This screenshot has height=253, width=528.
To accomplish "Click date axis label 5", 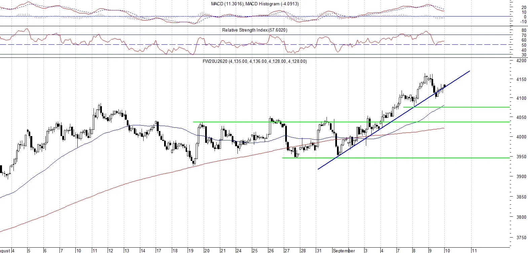I will pyautogui.click(x=29, y=251).
